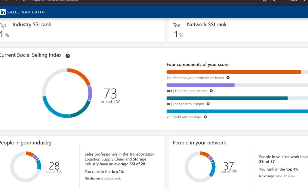Viewport: 308px width, 189px height.
Task: Click the 37 out of 100 network score
Action: tap(229, 167)
